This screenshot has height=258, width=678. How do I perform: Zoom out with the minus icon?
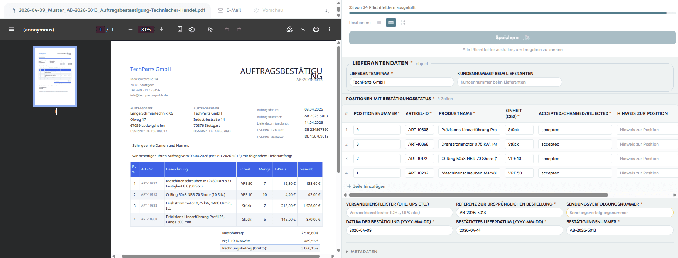coord(131,29)
